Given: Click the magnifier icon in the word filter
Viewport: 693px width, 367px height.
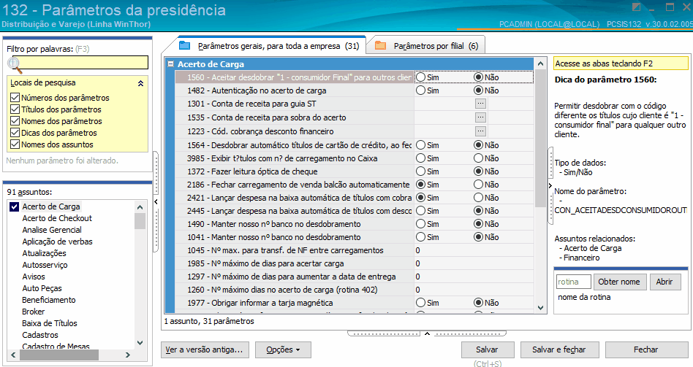Looking at the screenshot, I should 15,65.
